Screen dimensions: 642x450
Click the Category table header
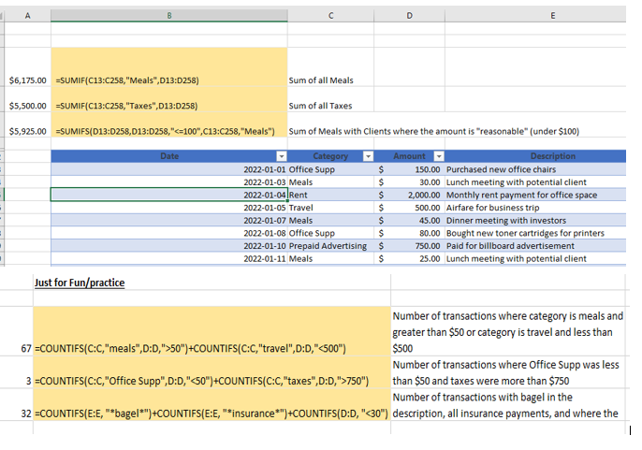pyautogui.click(x=331, y=156)
